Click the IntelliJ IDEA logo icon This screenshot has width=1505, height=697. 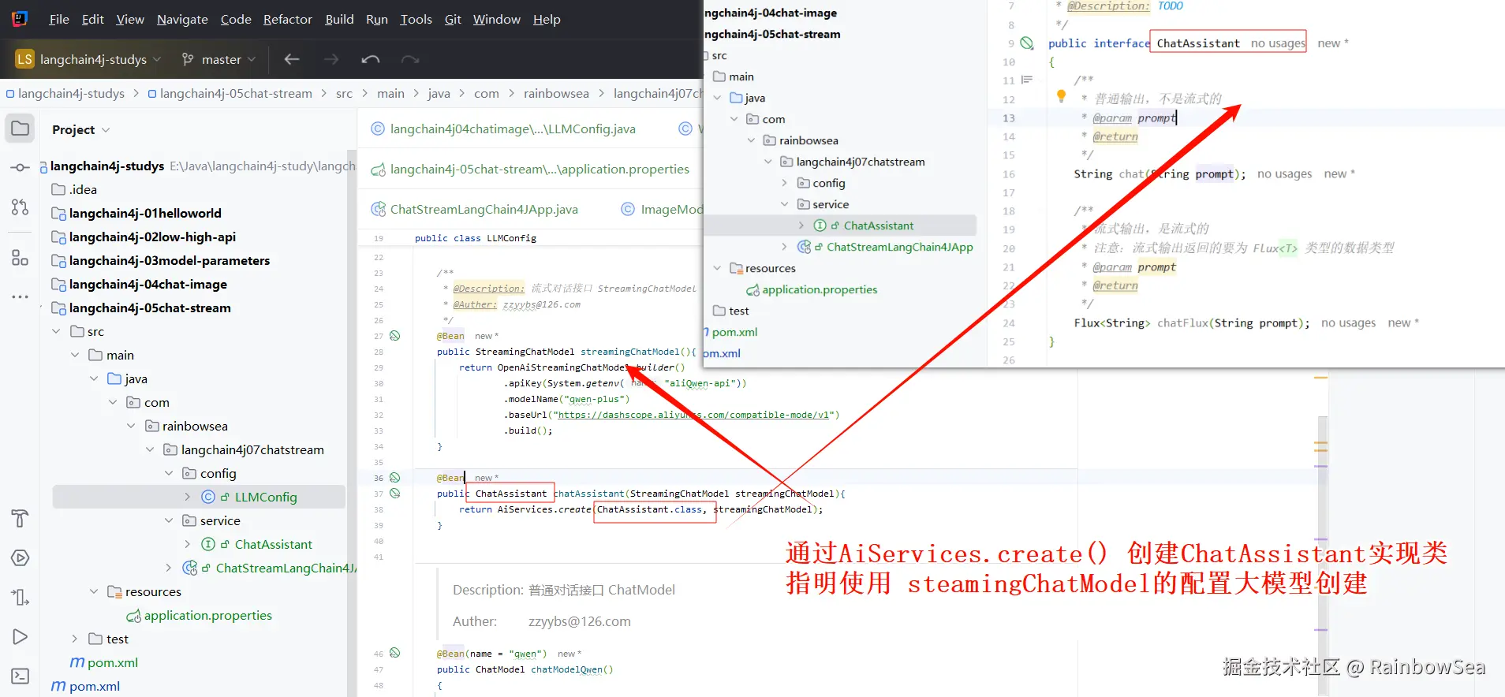point(20,19)
